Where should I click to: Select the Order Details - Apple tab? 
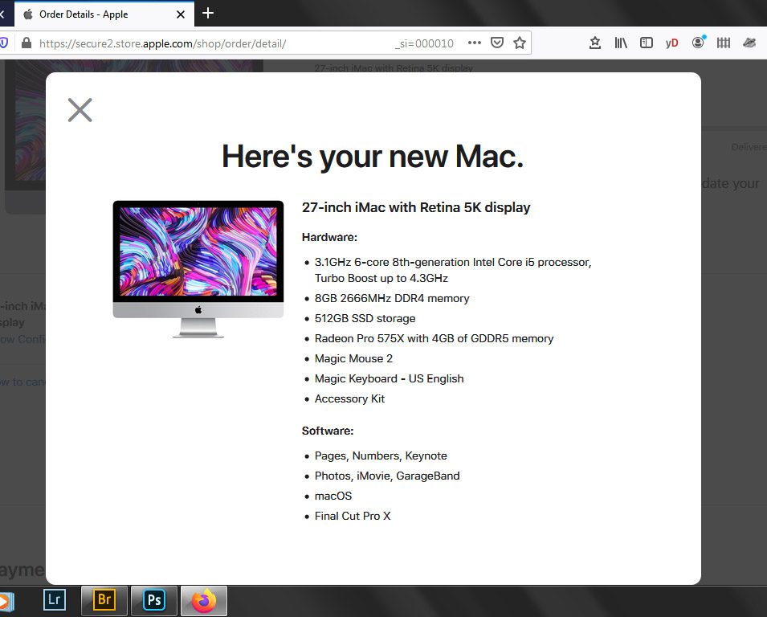pyautogui.click(x=104, y=14)
